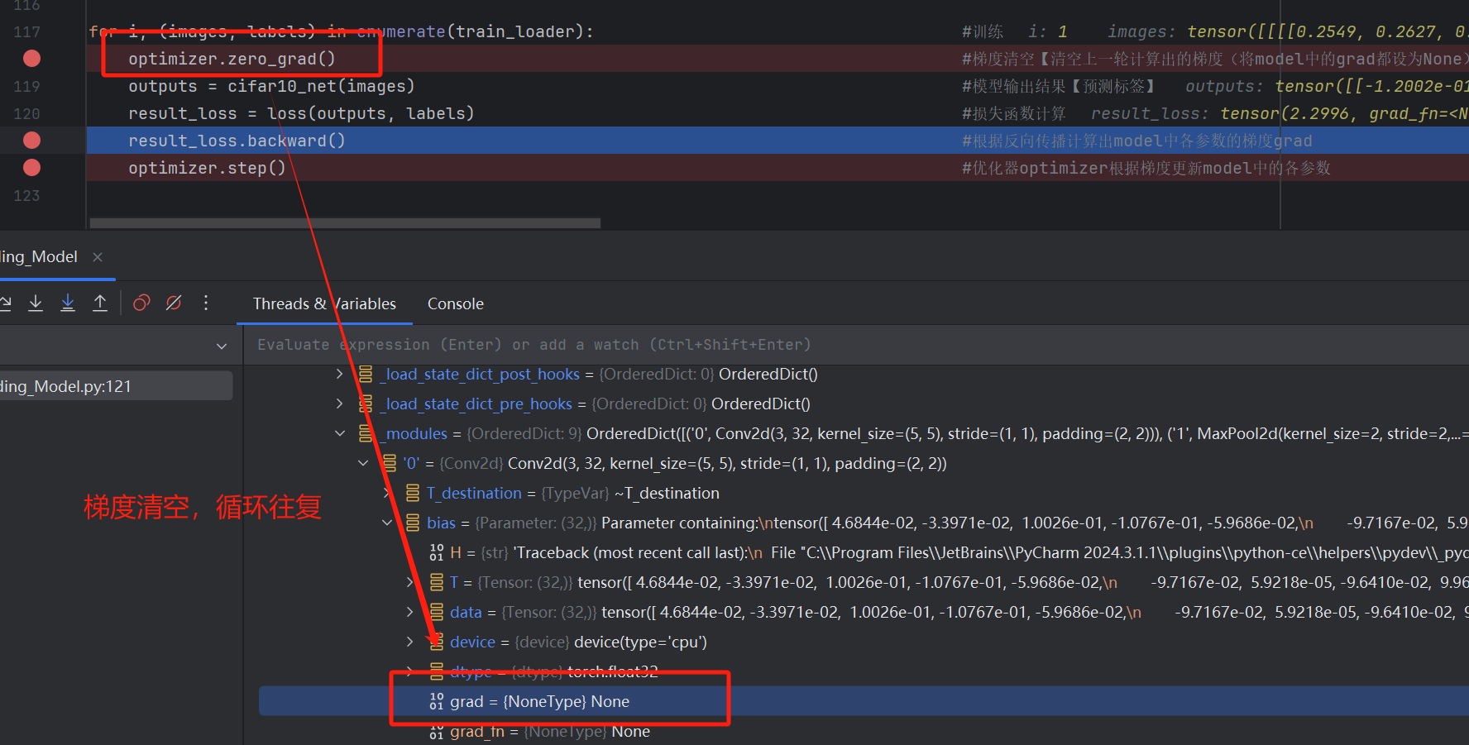Open View Breakpoints icon
This screenshot has width=1469, height=745.
coord(141,303)
